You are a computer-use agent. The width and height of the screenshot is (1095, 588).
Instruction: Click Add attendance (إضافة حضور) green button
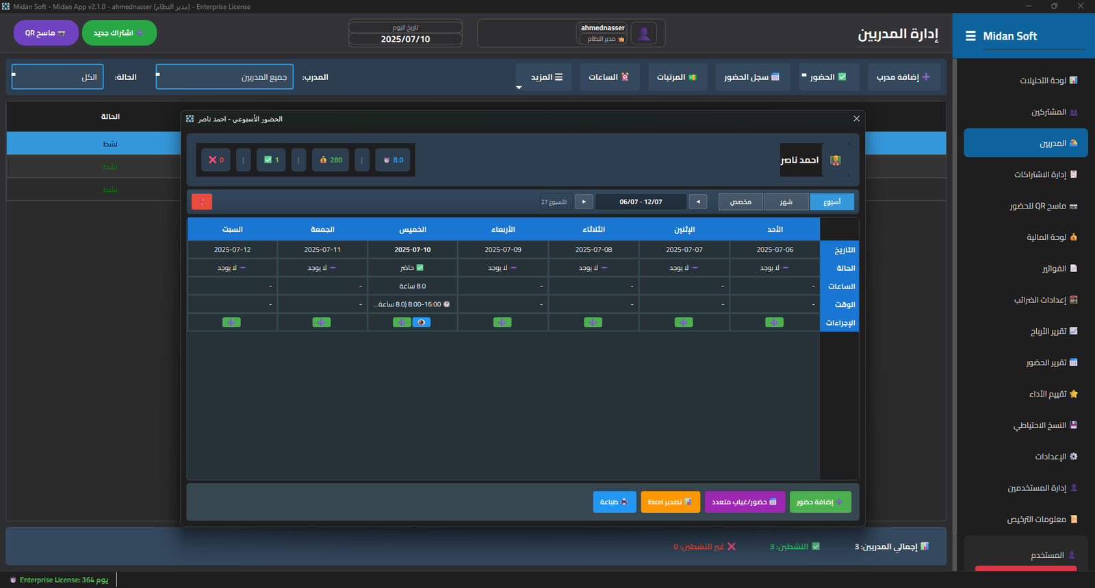pyautogui.click(x=820, y=502)
